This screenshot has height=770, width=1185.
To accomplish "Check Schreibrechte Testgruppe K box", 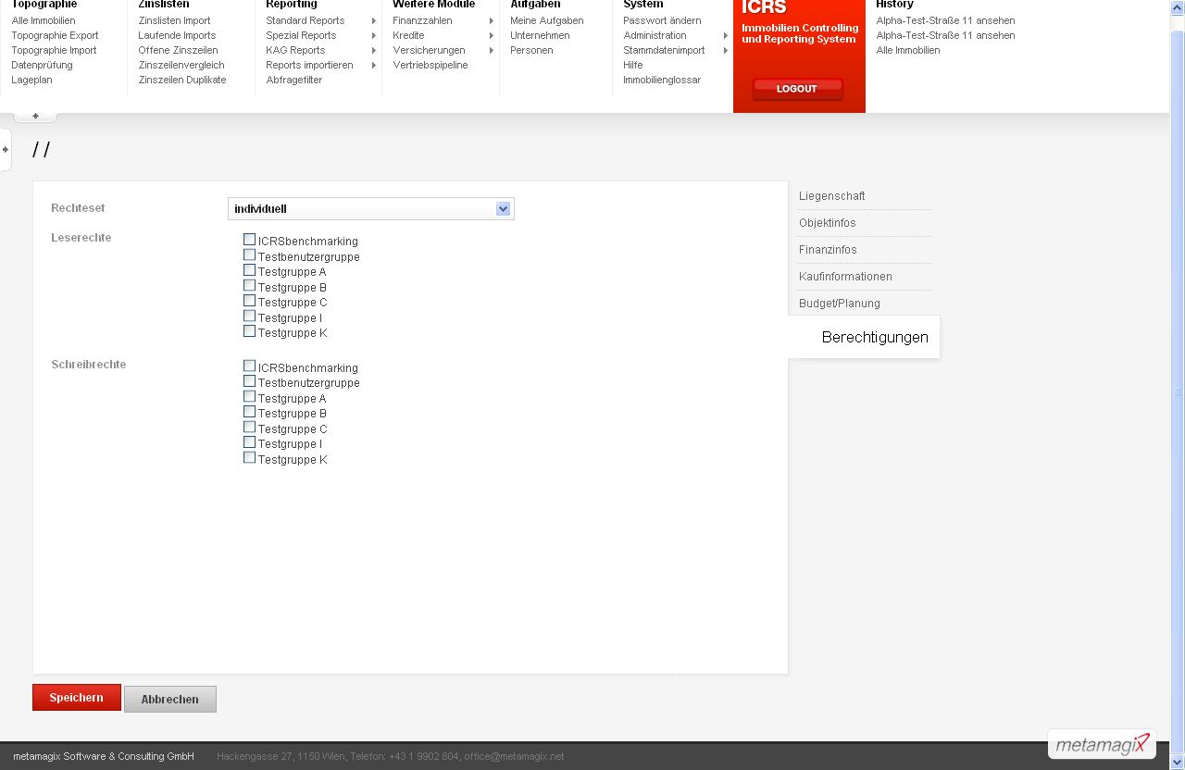I will [x=249, y=457].
